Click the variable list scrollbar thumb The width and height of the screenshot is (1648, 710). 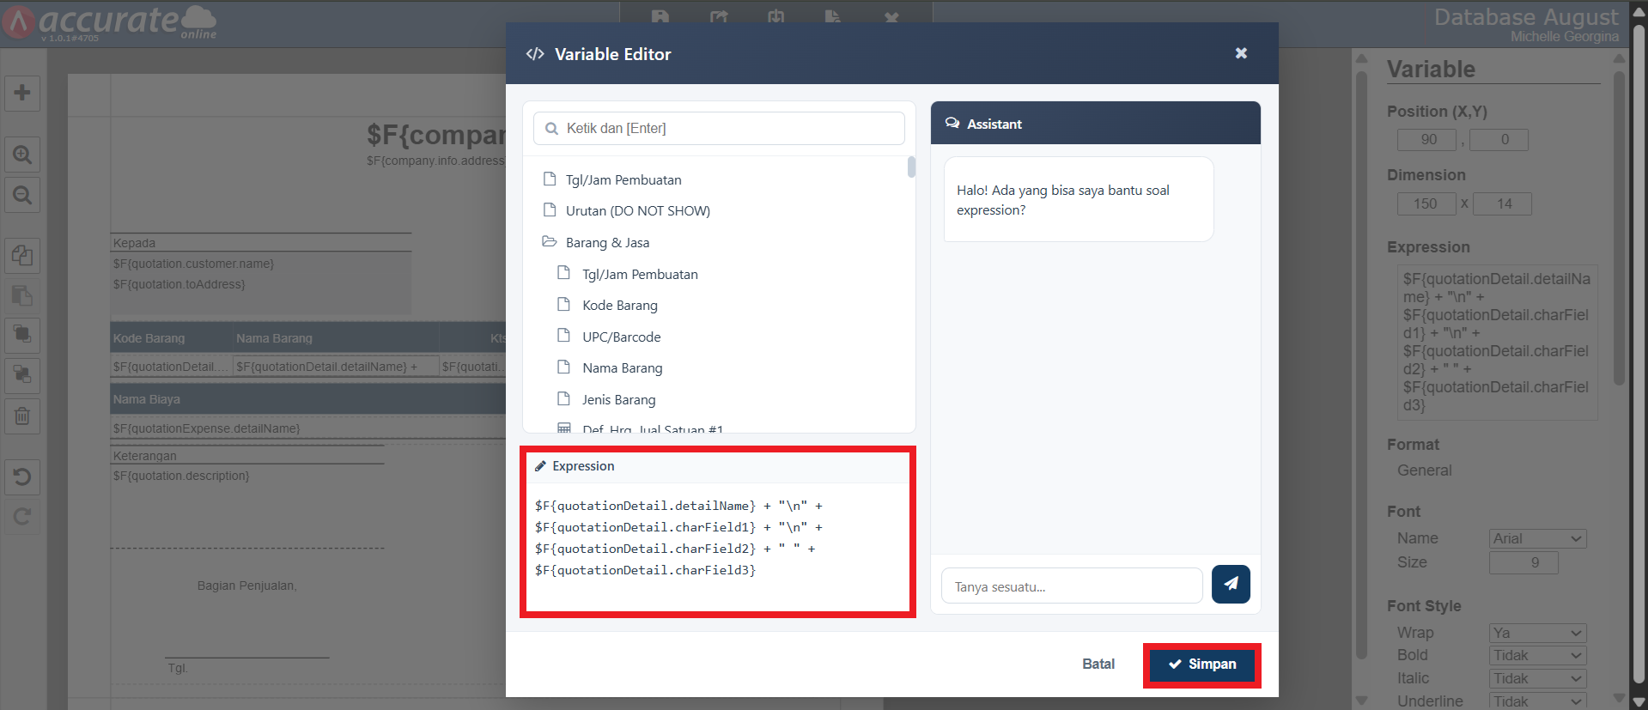[911, 167]
